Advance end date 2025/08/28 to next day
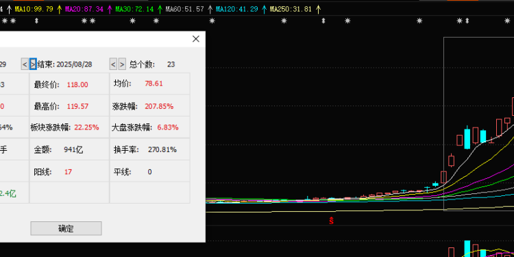This screenshot has width=514, height=257. coord(122,64)
